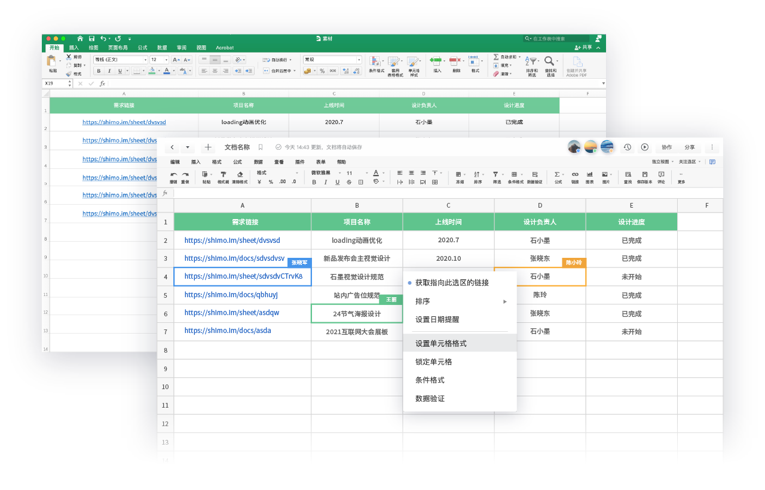This screenshot has height=490, width=765.
Task: Click the insert link (链接) icon
Action: coord(575,174)
